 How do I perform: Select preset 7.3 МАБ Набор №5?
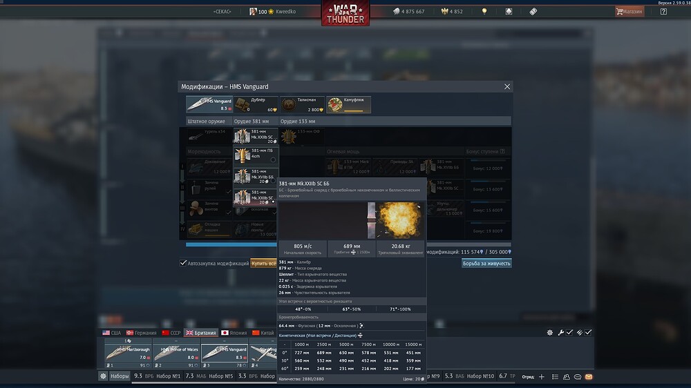[x=209, y=376]
